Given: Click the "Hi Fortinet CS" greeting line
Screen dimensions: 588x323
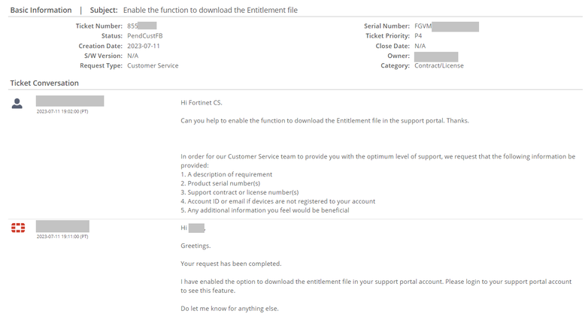Looking at the screenshot, I should [x=202, y=102].
